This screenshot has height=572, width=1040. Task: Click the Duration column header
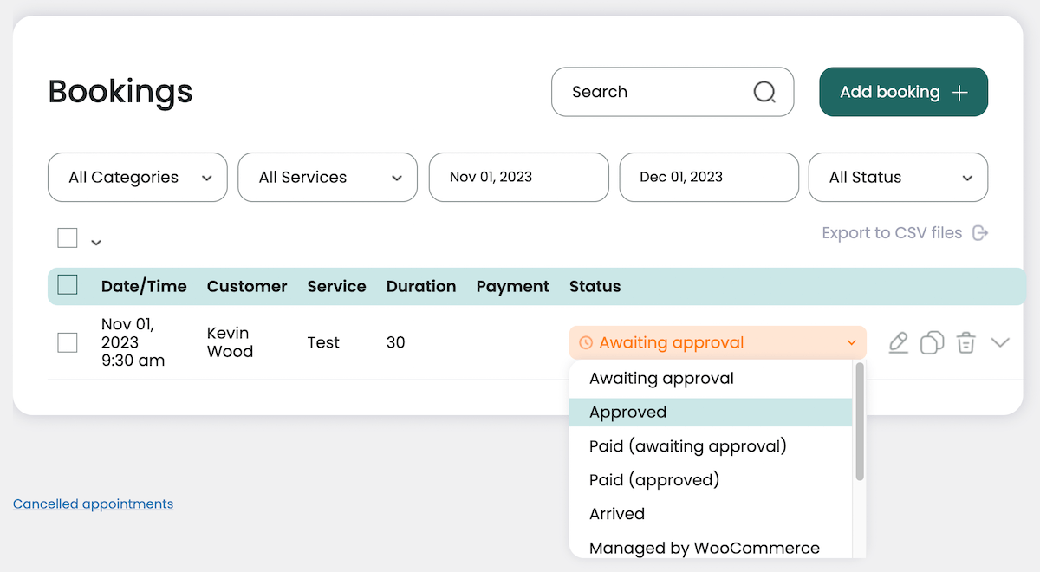(x=421, y=287)
